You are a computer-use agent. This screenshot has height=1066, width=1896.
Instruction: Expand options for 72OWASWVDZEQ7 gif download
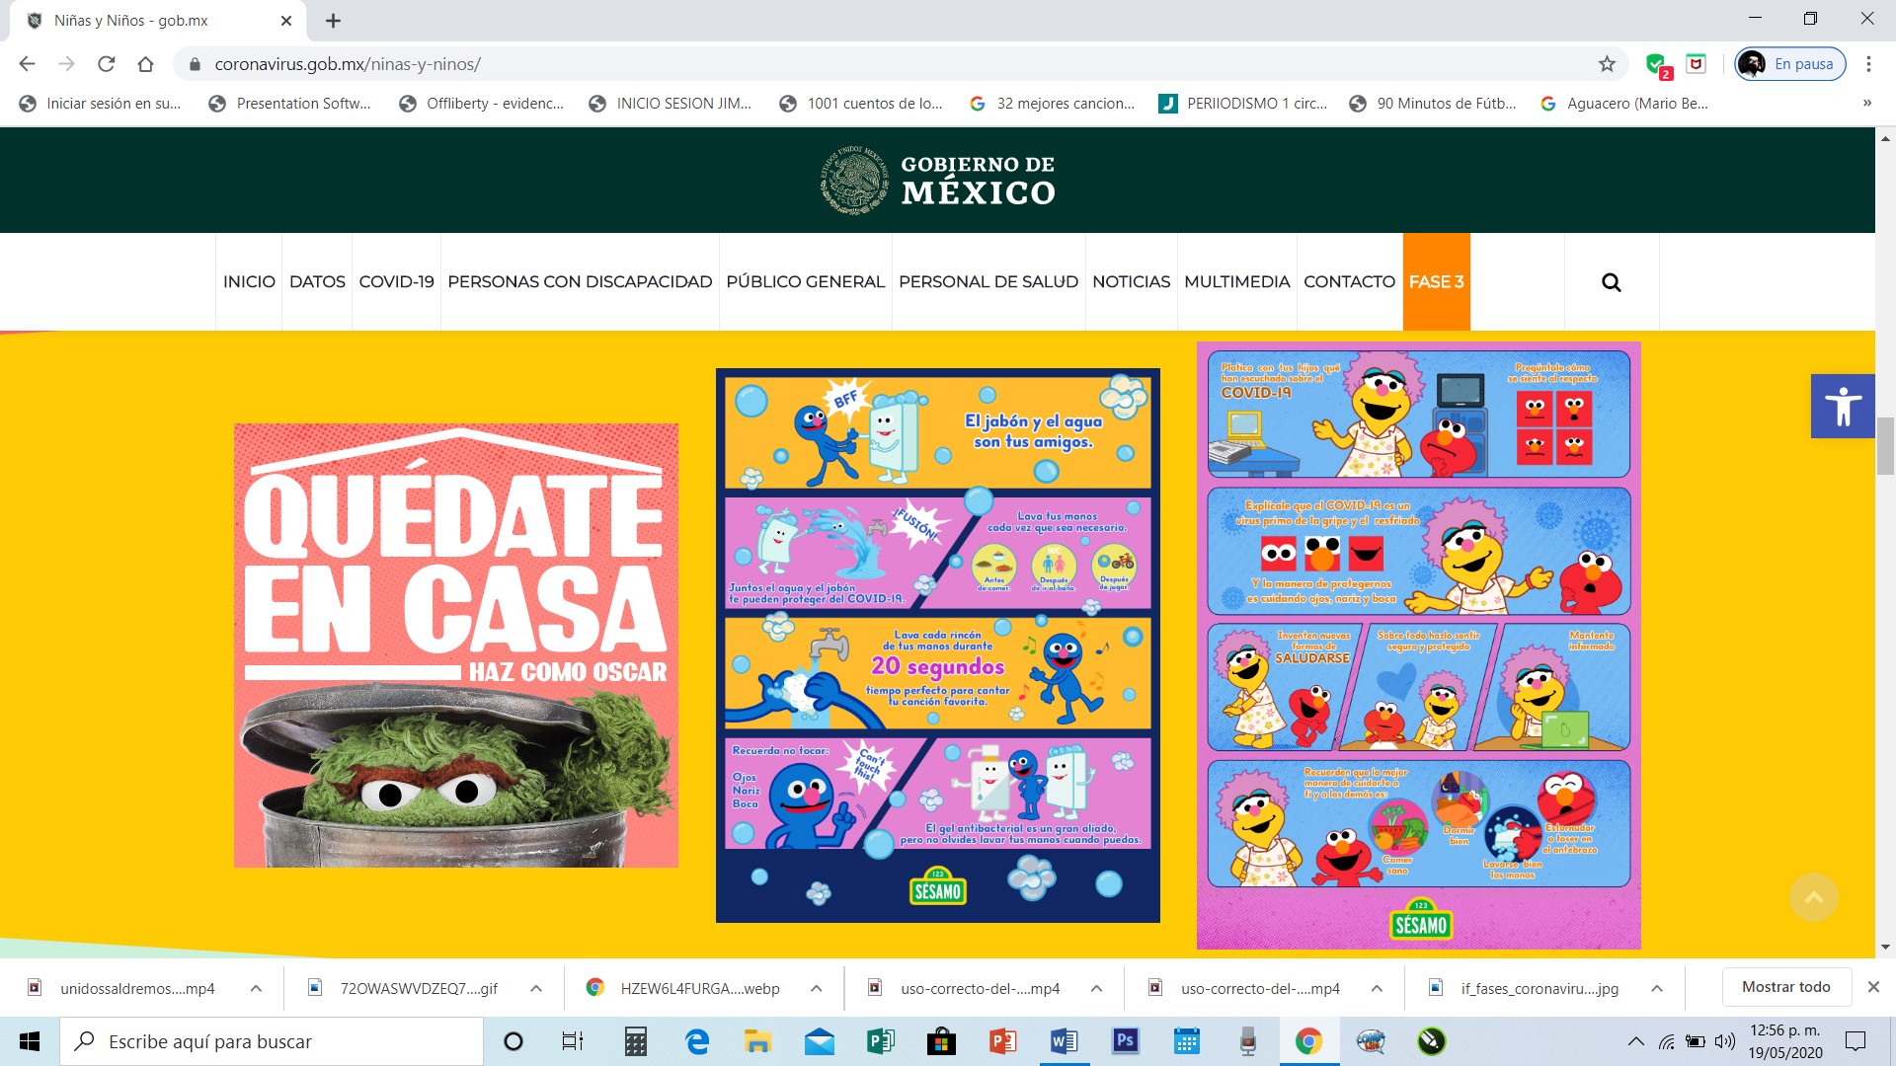(536, 988)
